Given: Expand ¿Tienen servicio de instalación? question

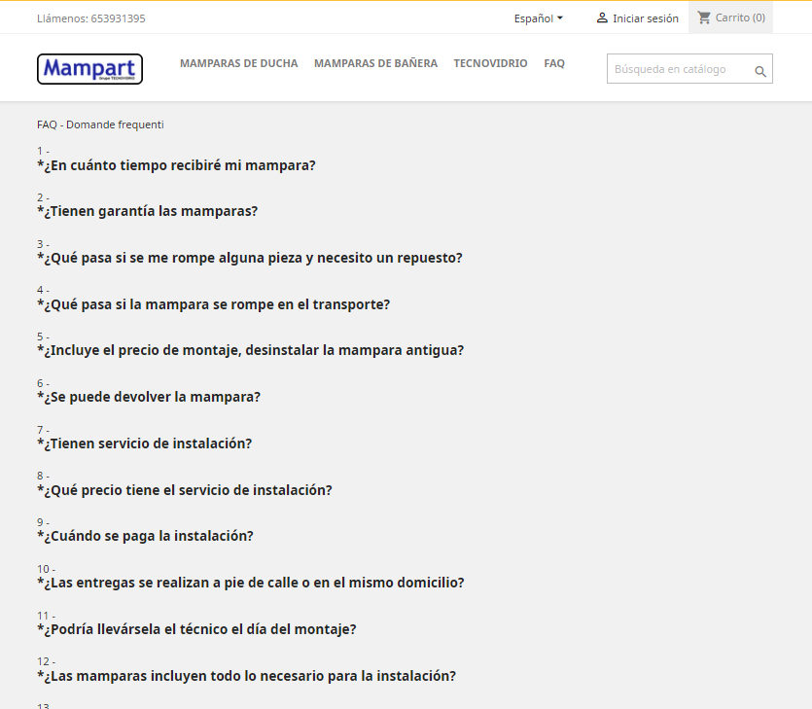Looking at the screenshot, I should pyautogui.click(x=144, y=443).
